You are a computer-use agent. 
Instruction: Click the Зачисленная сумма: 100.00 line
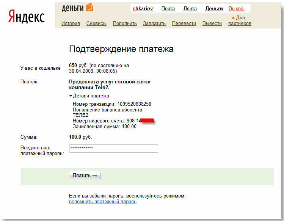pos(105,127)
